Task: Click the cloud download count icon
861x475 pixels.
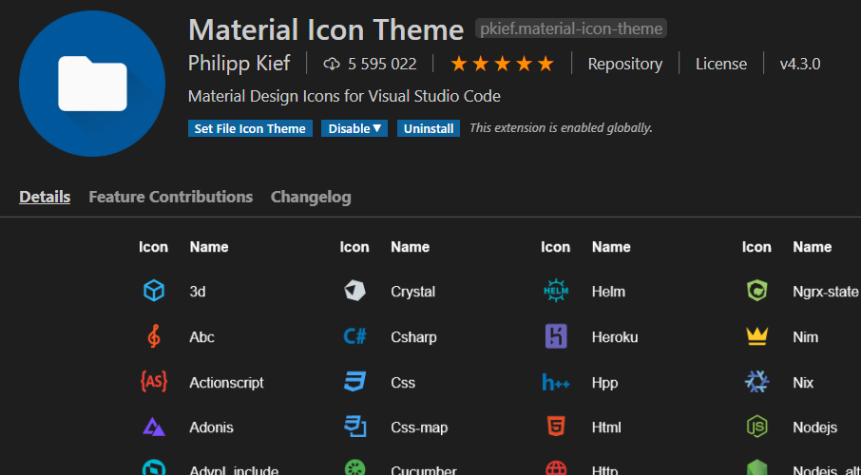Action: [332, 65]
